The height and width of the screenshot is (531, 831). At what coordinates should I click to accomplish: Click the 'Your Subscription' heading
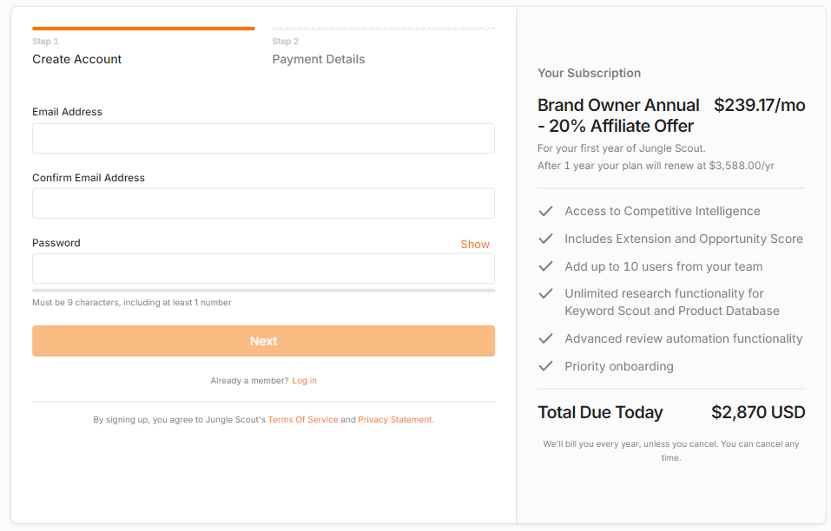590,73
